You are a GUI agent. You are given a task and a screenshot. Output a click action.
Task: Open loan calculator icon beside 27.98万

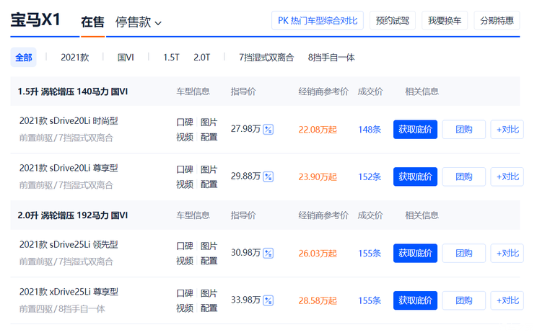pyautogui.click(x=268, y=130)
